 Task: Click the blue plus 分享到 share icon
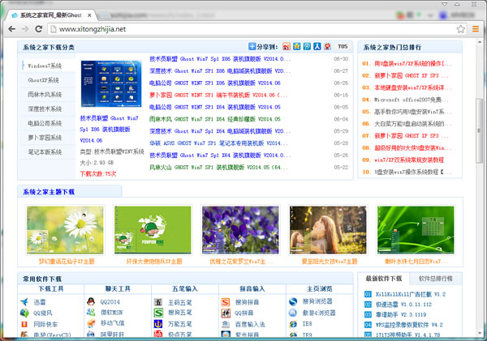pyautogui.click(x=252, y=47)
